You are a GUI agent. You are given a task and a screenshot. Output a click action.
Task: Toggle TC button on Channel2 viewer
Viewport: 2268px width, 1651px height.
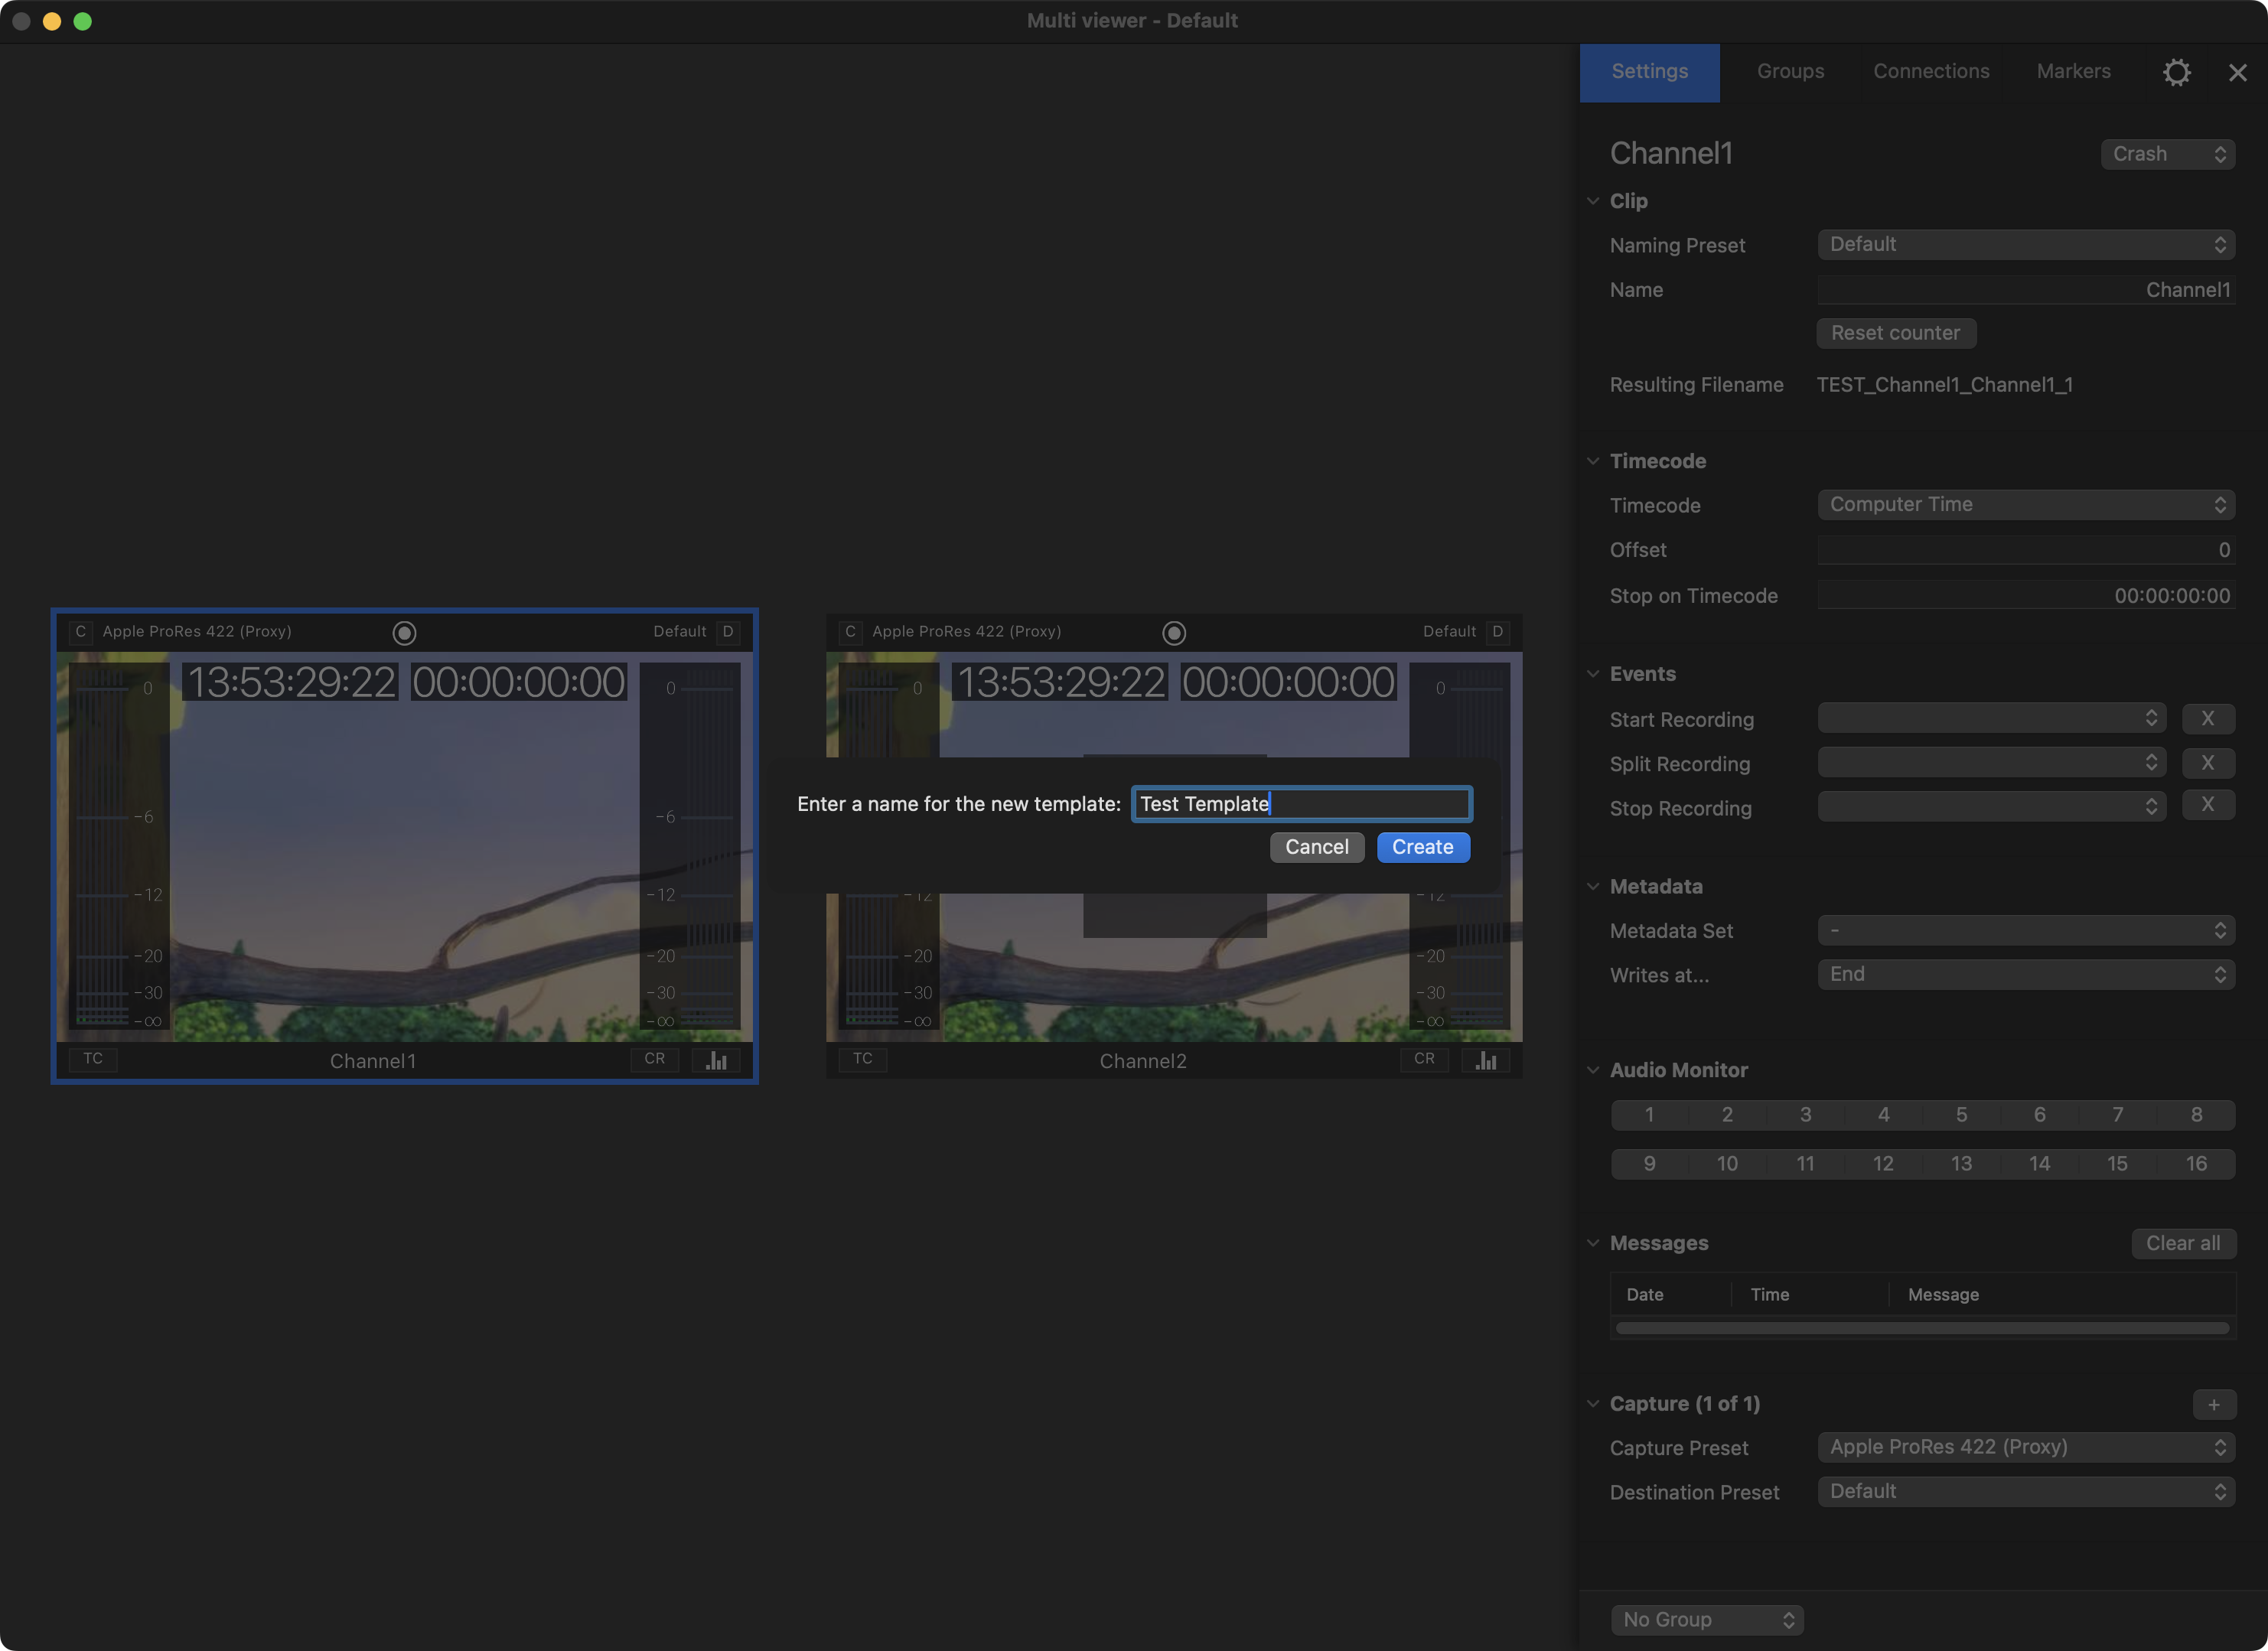click(863, 1059)
